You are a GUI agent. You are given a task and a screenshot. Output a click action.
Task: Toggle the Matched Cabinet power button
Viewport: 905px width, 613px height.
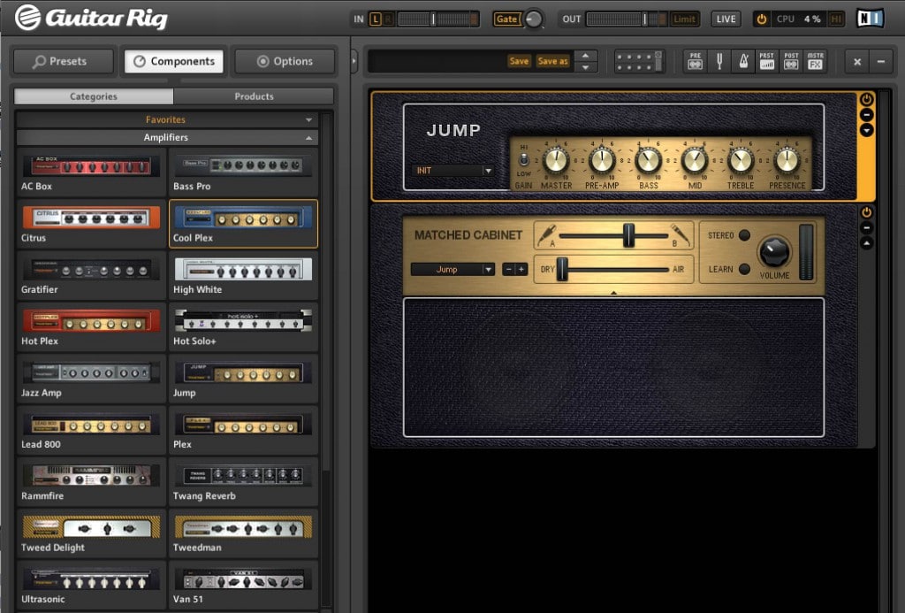coord(866,212)
